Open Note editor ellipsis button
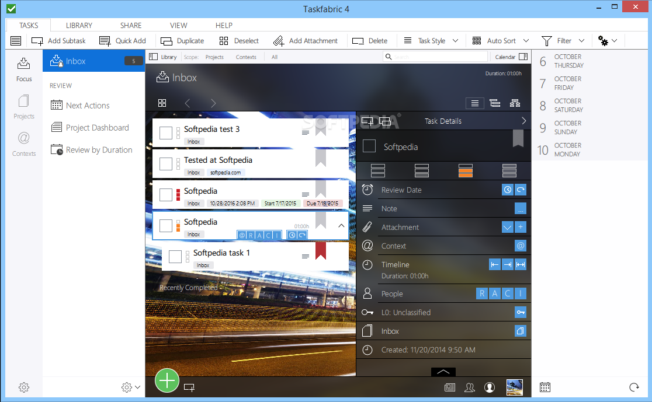 520,208
